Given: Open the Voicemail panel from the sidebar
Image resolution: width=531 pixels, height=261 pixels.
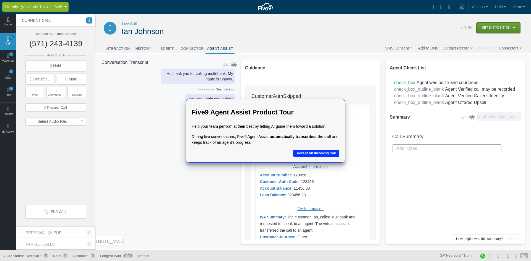Looking at the screenshot, I should point(8,58).
